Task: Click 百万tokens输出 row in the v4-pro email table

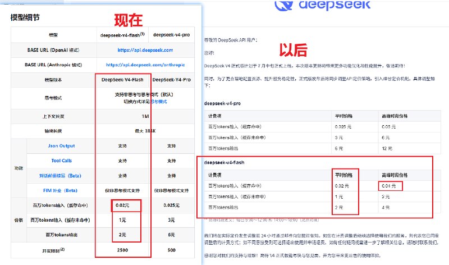Action: pos(323,148)
